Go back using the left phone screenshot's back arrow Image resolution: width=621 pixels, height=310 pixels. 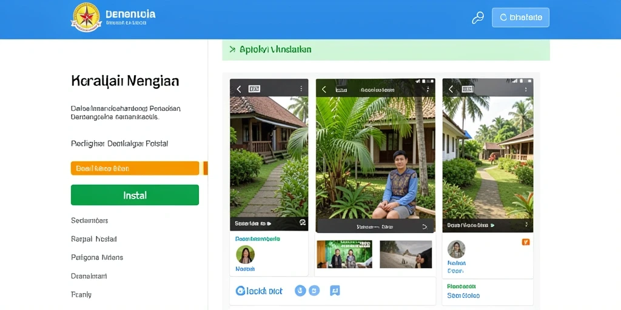point(239,89)
